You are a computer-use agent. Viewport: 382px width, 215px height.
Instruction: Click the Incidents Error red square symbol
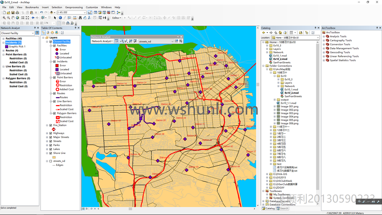[57, 65]
